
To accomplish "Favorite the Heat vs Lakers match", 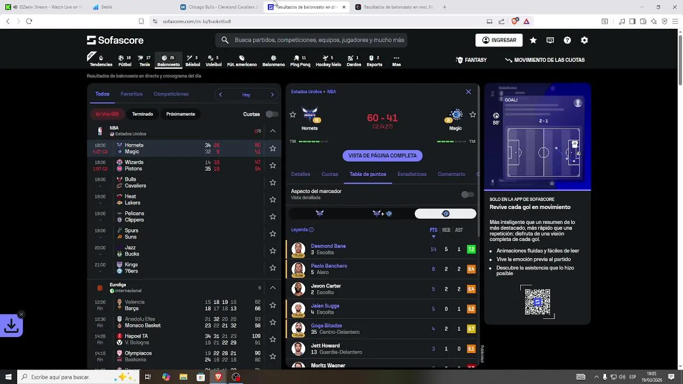I will coord(273,199).
